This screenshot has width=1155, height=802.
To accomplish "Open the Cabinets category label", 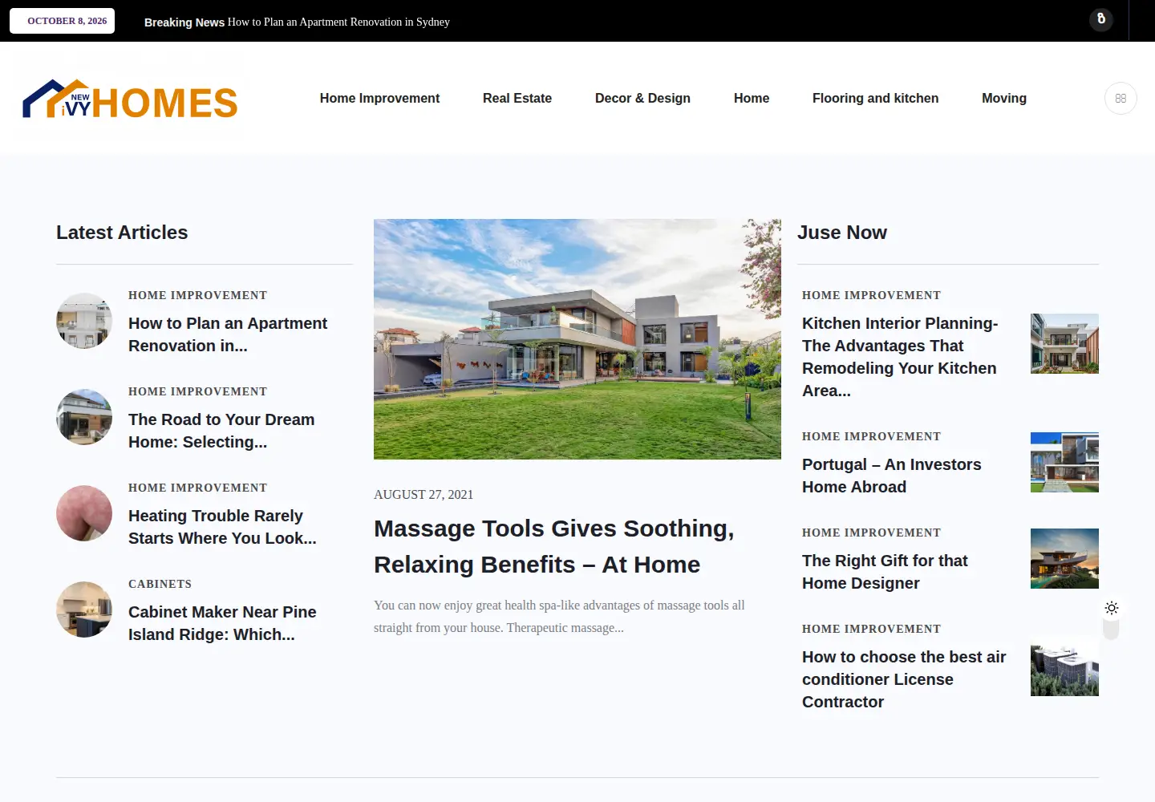I will pos(160,584).
